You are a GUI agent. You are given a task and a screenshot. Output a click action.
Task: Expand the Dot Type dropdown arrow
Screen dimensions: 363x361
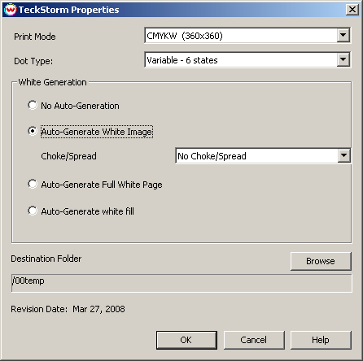pyautogui.click(x=343, y=59)
